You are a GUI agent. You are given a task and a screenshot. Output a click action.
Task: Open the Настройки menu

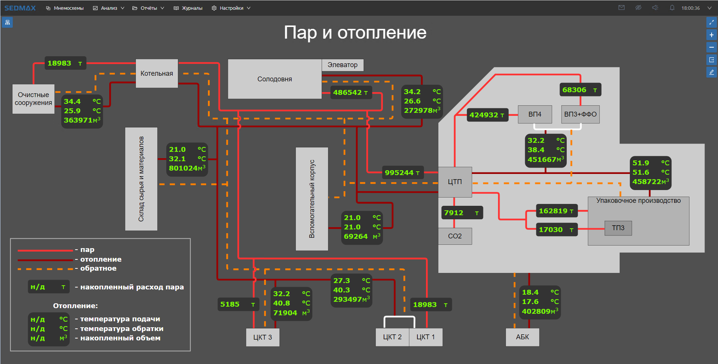pyautogui.click(x=230, y=7)
